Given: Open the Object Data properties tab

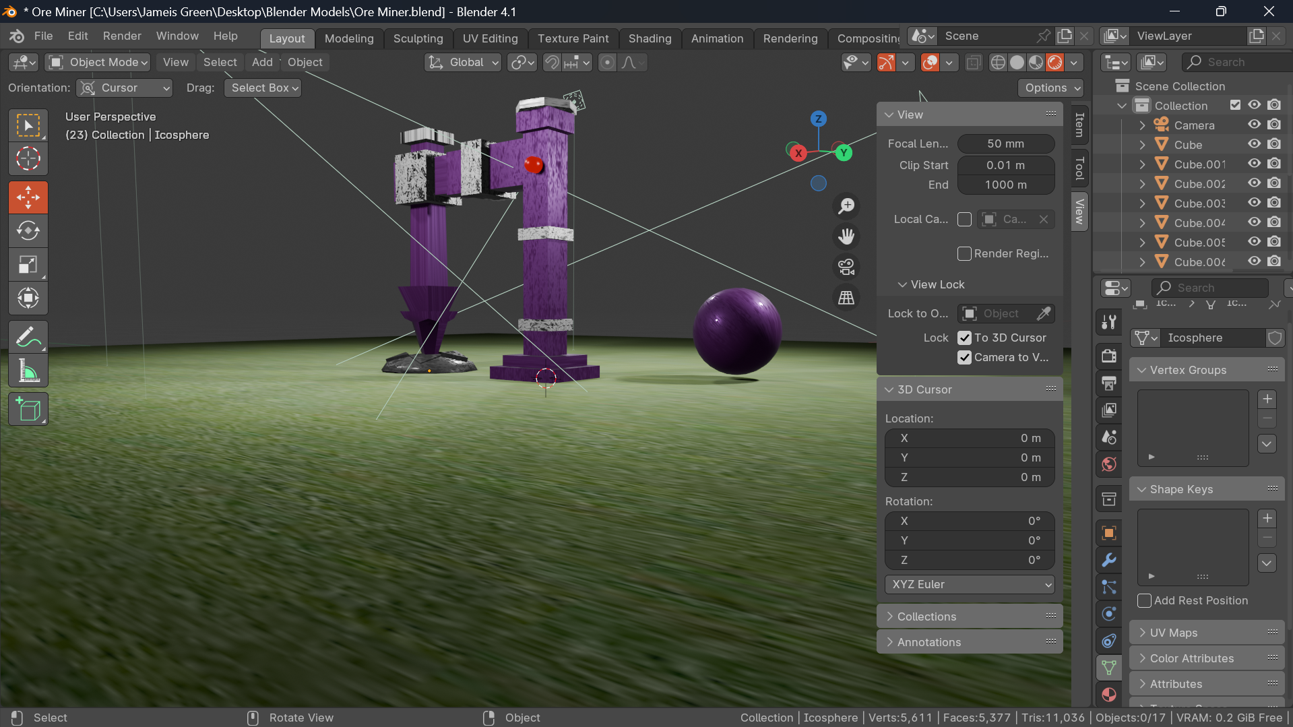Looking at the screenshot, I should click(1109, 668).
